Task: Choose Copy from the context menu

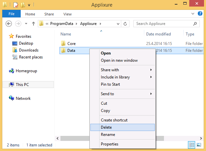Action: (x=123, y=111)
